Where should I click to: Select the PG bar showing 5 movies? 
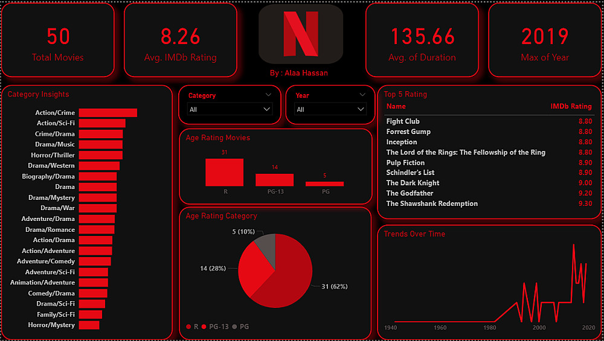[x=325, y=184]
